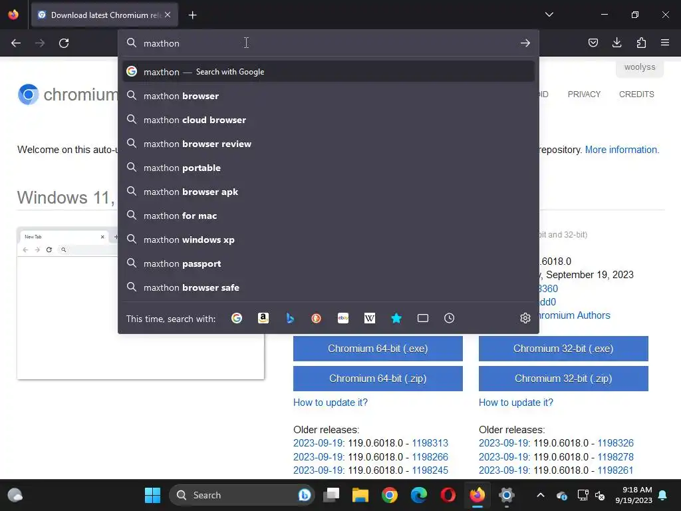Click the taskbar Search box
Image resolution: width=681 pixels, height=511 pixels.
pyautogui.click(x=241, y=495)
